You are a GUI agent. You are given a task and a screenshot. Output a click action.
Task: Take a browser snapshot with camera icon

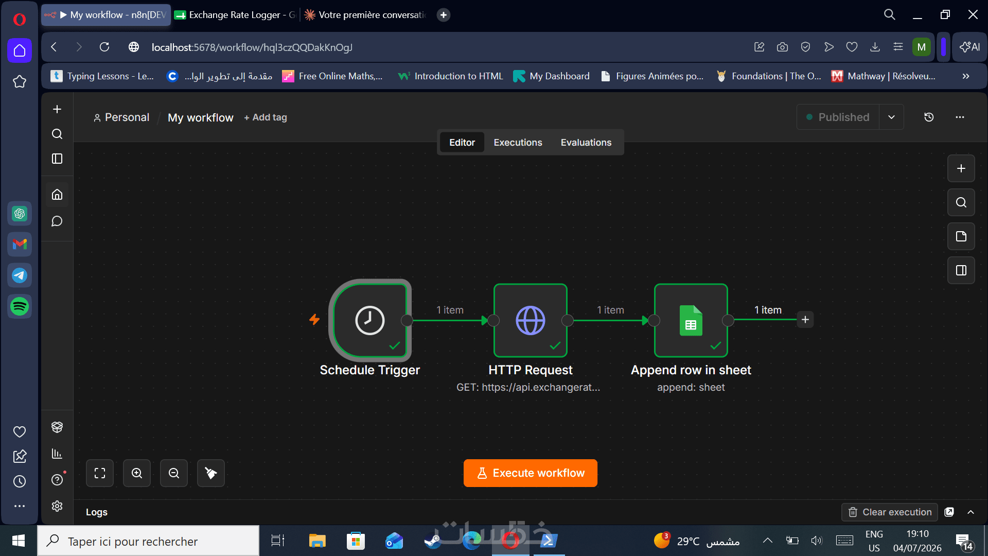coord(782,47)
